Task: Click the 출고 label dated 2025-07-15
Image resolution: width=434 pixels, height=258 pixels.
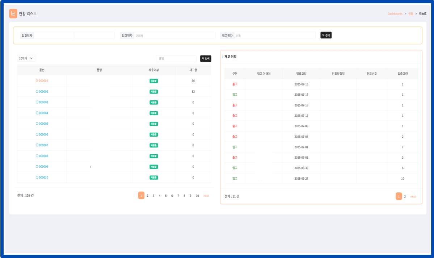Action: [x=235, y=116]
